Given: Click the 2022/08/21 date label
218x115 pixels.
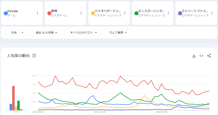Looking at the screenshot, I should click(x=38, y=112).
